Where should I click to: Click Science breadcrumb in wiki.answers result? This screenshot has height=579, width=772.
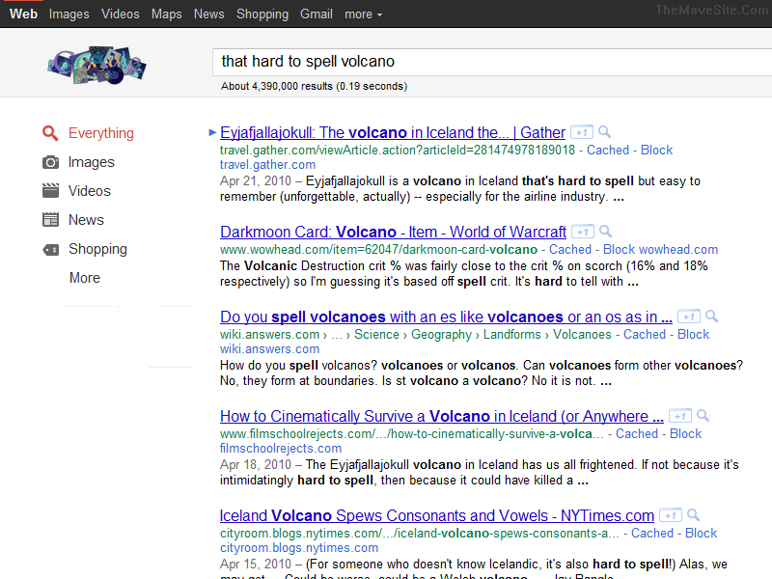point(376,334)
